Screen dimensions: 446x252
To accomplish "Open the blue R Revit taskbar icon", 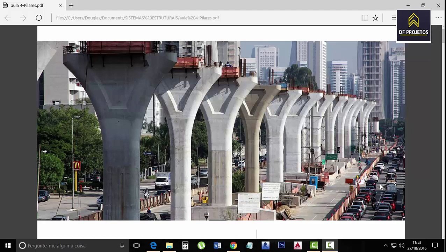I will click(265, 245).
